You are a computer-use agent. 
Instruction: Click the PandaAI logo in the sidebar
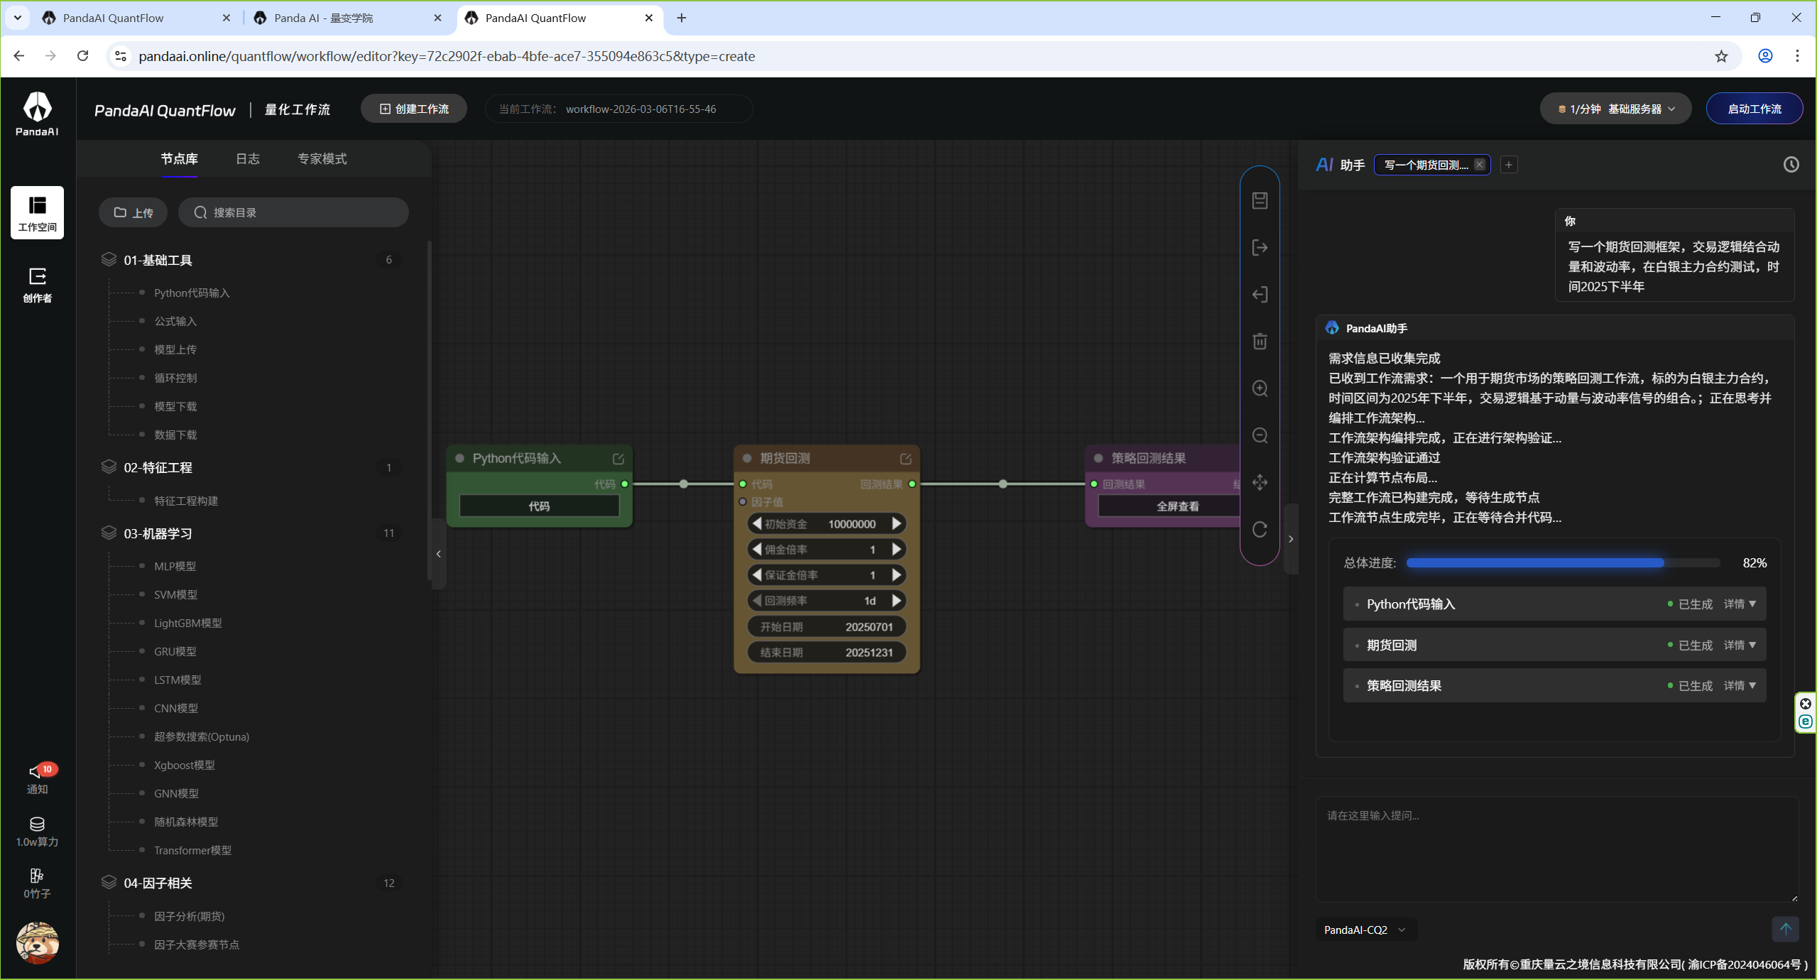pyautogui.click(x=37, y=113)
